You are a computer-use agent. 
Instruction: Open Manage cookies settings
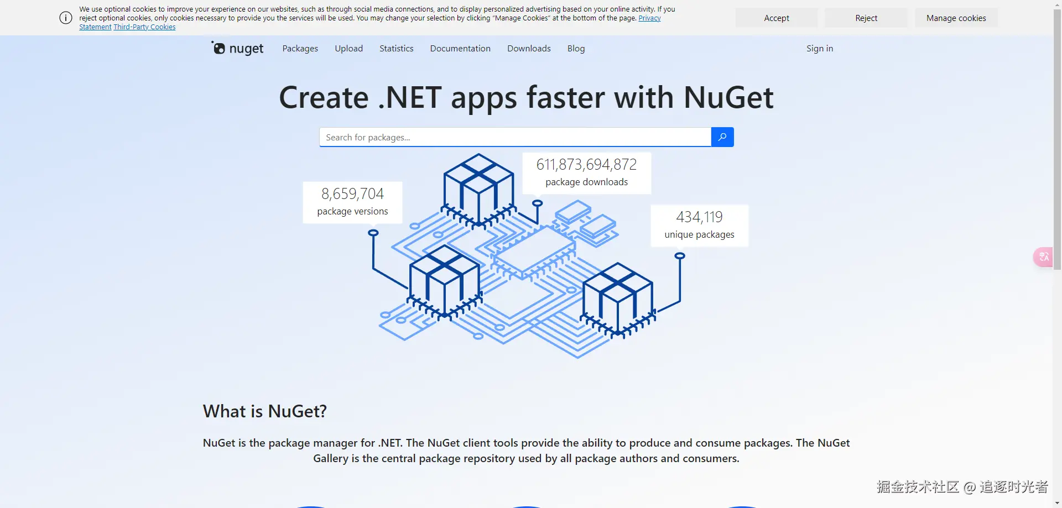coord(956,18)
